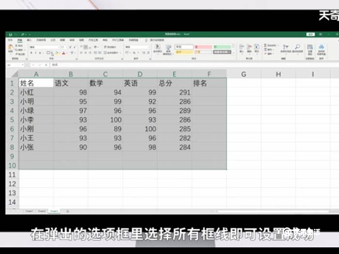Image resolution: width=339 pixels, height=254 pixels.
Task: Switch to the Formulas ribbon tab
Action: tap(53, 40)
